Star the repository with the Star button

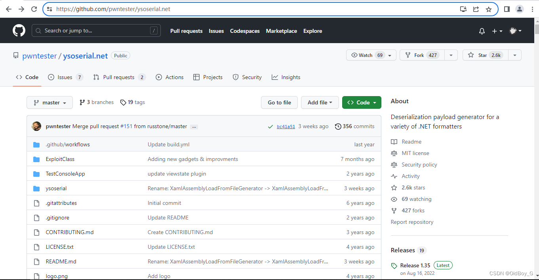click(x=486, y=55)
